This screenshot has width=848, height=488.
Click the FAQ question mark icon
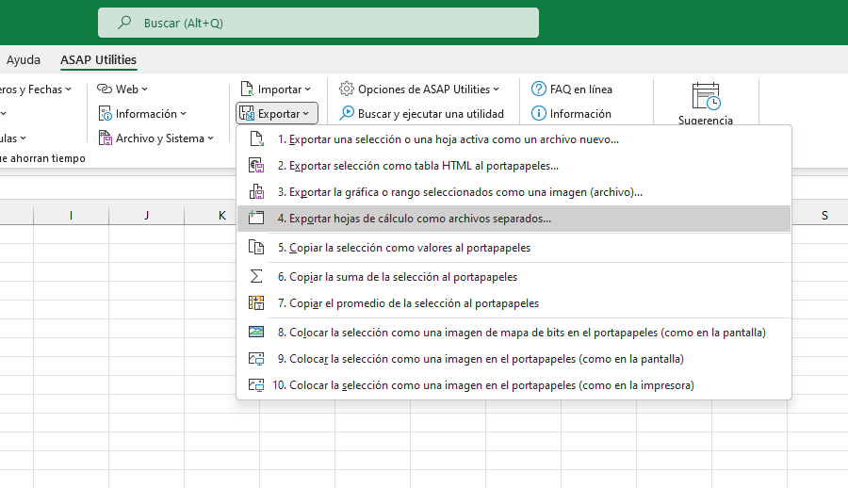tap(539, 89)
